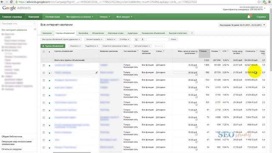Tick the checkbox of the 34-clicks row

pyautogui.click(x=44, y=147)
